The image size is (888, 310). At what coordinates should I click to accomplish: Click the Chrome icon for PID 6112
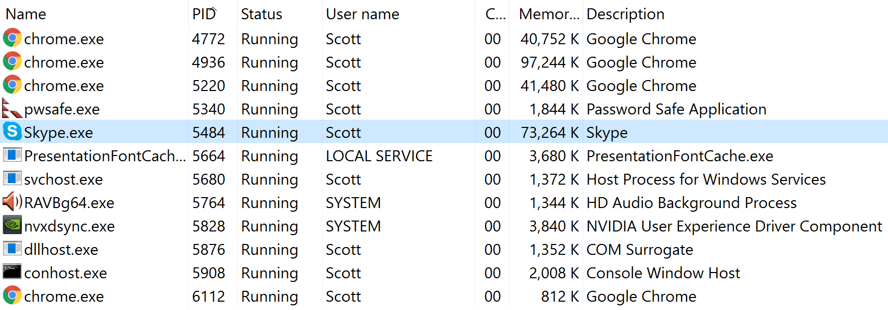[x=12, y=295]
